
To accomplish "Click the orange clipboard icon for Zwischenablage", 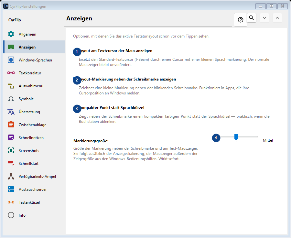I will [11, 124].
